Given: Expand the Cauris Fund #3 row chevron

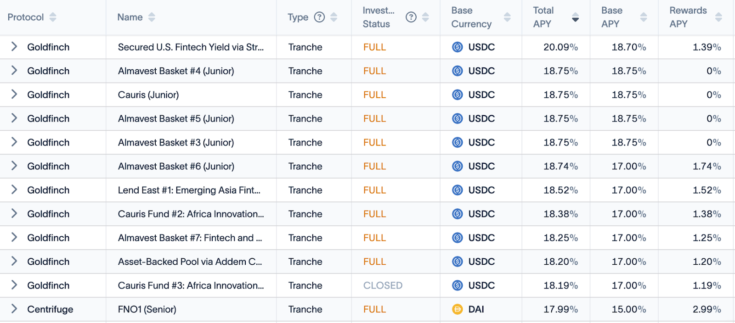Looking at the screenshot, I should [14, 285].
